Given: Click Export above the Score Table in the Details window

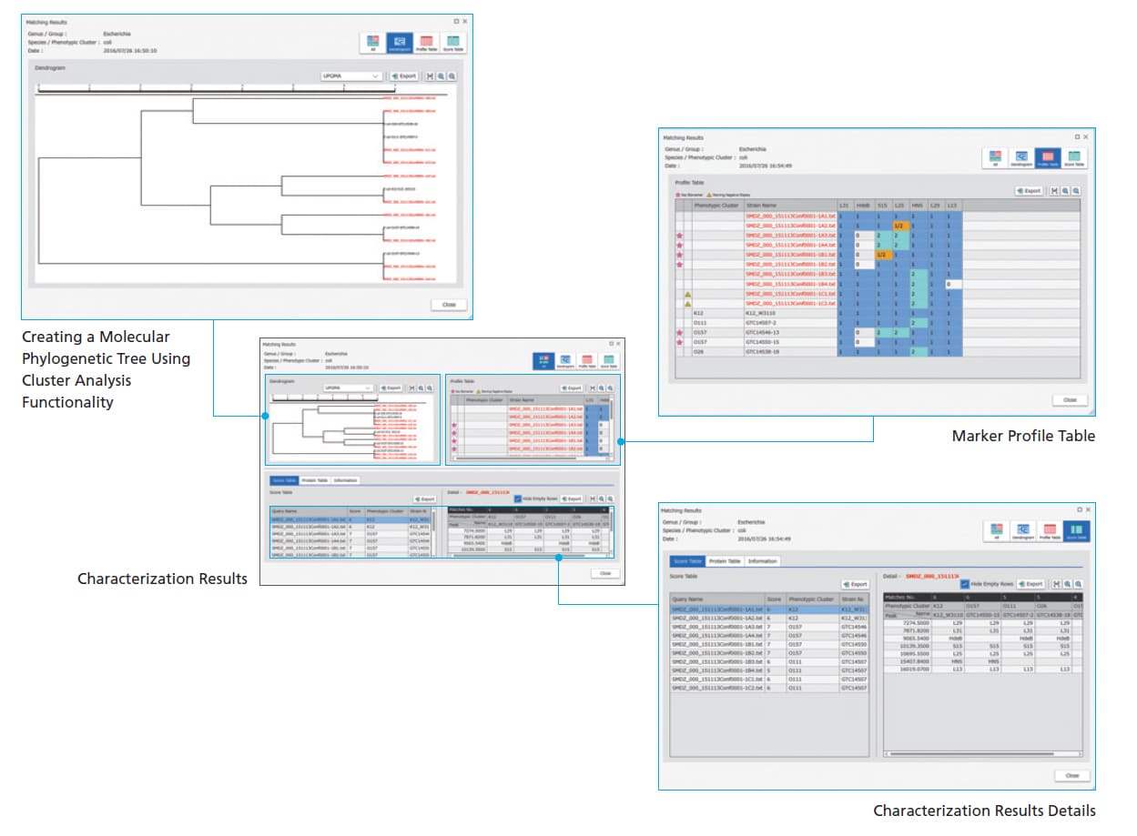Looking at the screenshot, I should [855, 584].
